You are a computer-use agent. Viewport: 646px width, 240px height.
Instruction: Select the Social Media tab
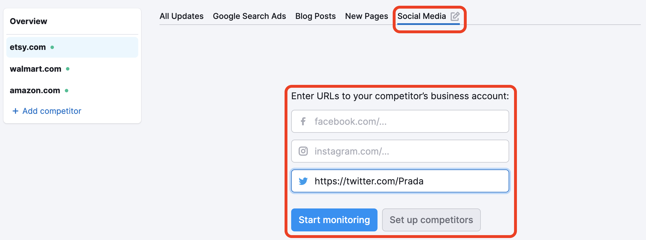coord(422,16)
